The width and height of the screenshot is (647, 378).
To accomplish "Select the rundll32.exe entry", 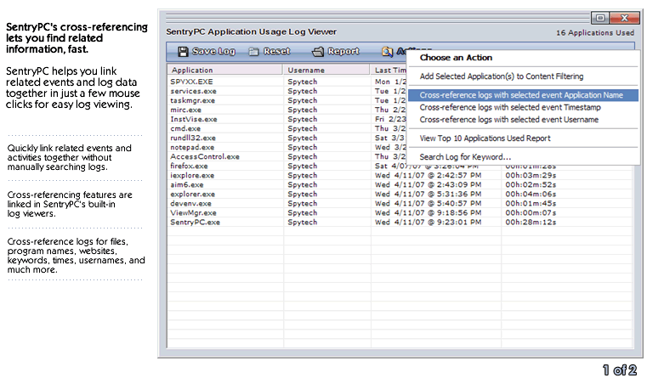I will 193,138.
